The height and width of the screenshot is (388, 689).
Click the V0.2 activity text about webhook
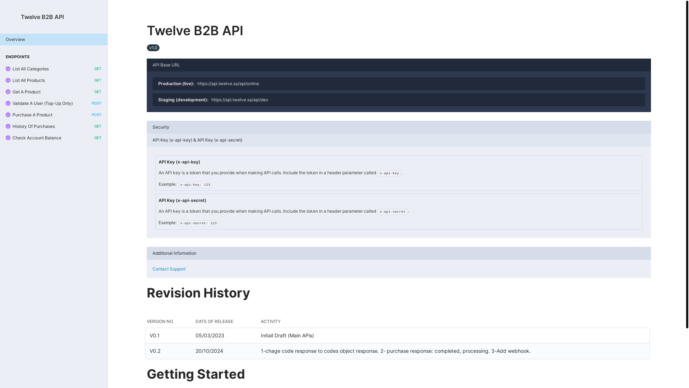click(x=396, y=351)
